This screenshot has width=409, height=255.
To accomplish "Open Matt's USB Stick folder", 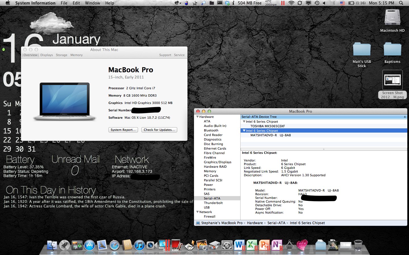I will (x=362, y=49).
